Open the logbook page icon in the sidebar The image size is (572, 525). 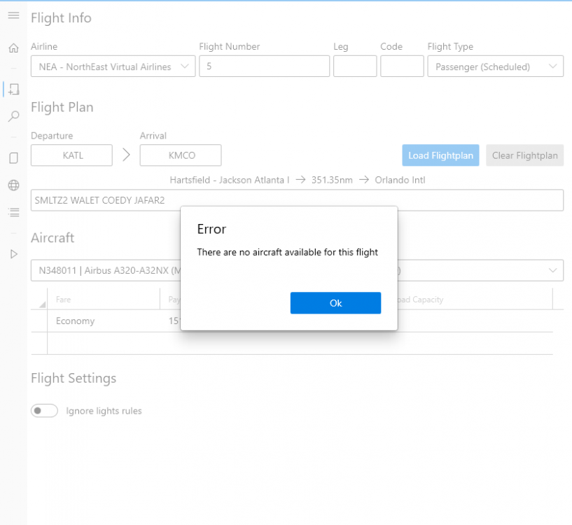[x=13, y=158]
